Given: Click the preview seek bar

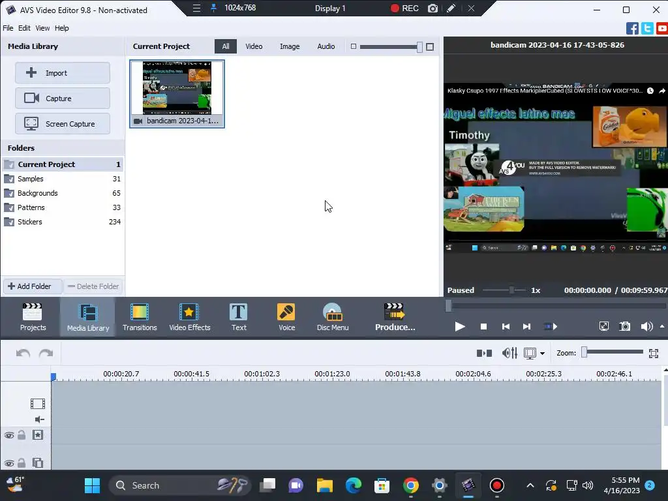Looking at the screenshot, I should 556,305.
